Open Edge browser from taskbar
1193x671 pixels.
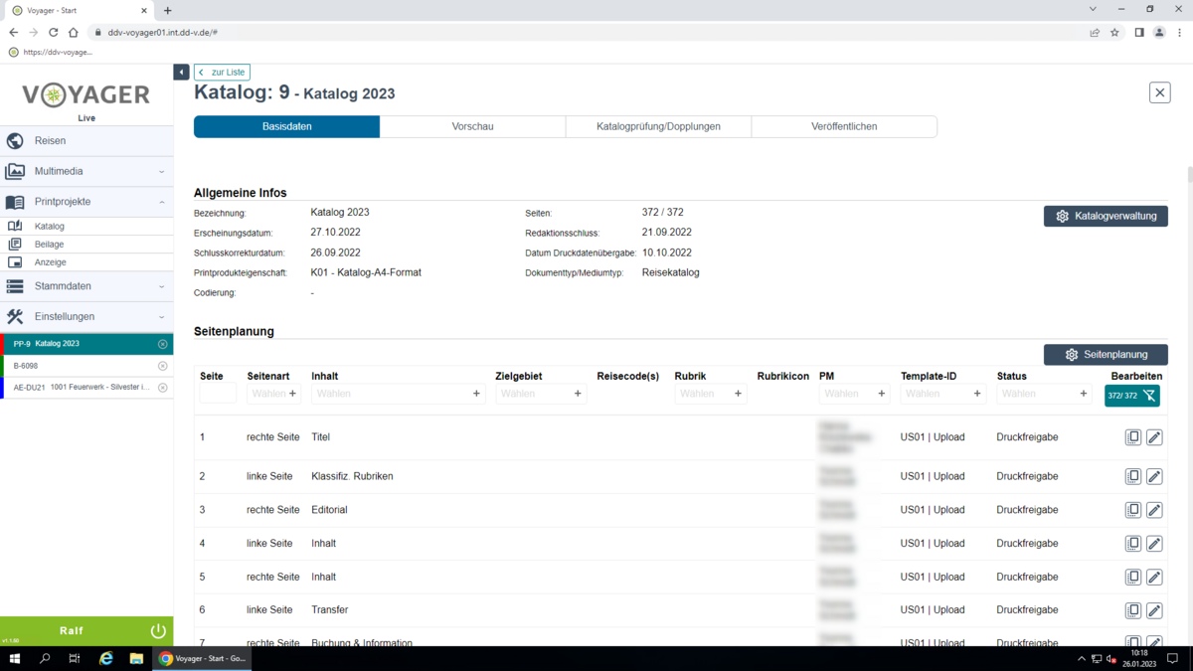click(x=106, y=658)
